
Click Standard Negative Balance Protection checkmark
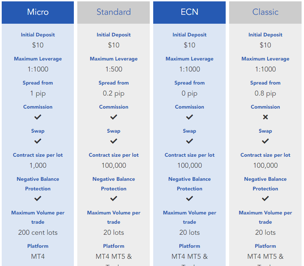[114, 199]
